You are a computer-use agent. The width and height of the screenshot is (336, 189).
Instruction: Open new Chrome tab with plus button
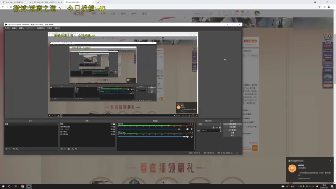(x=98, y=2)
